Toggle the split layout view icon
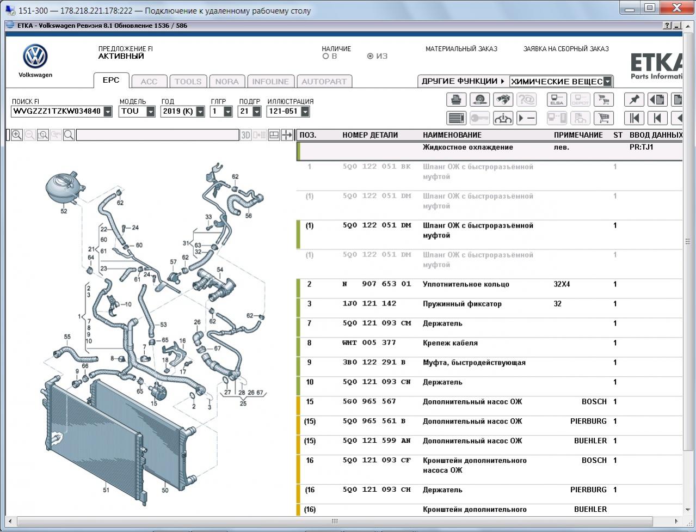The height and width of the screenshot is (532, 696). coord(274,135)
